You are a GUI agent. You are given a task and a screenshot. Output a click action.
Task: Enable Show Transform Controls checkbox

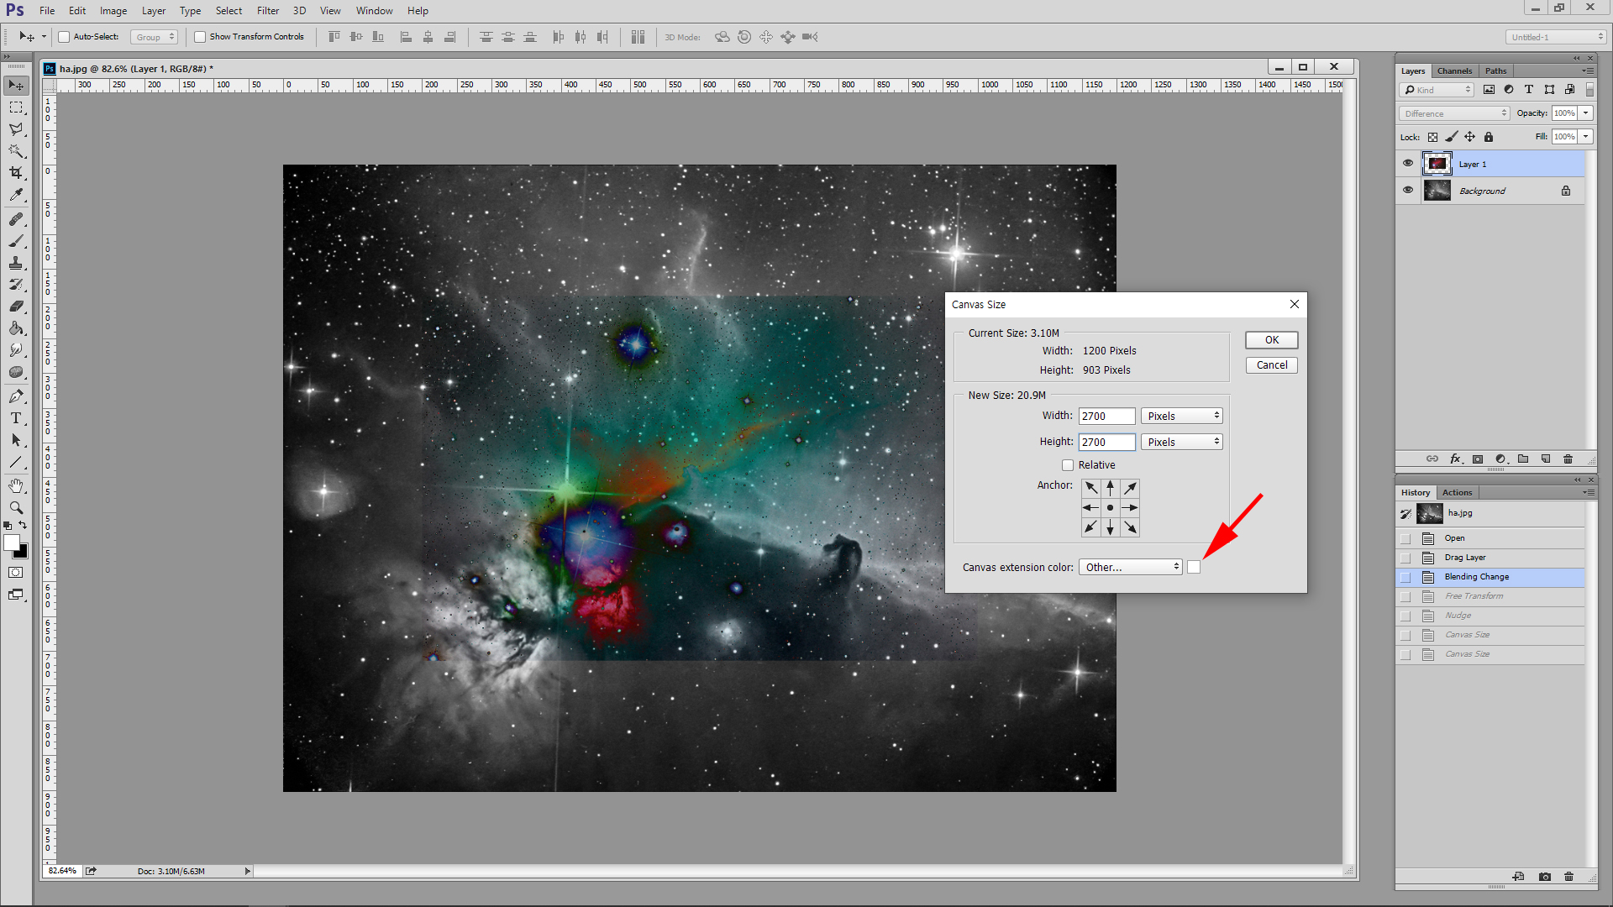200,37
